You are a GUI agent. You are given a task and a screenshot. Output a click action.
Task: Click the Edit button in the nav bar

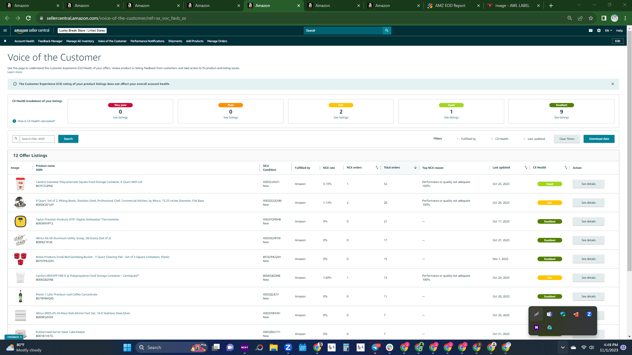[x=618, y=41]
